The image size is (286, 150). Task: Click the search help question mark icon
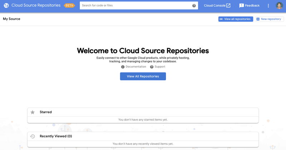[194, 6]
